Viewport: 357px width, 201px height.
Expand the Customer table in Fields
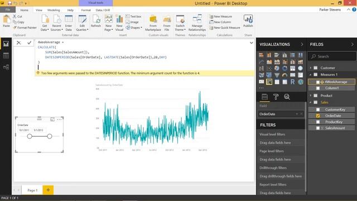coord(310,68)
